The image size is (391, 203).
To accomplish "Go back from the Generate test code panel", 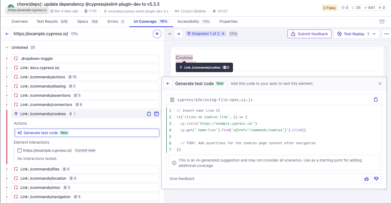I will pos(168,83).
